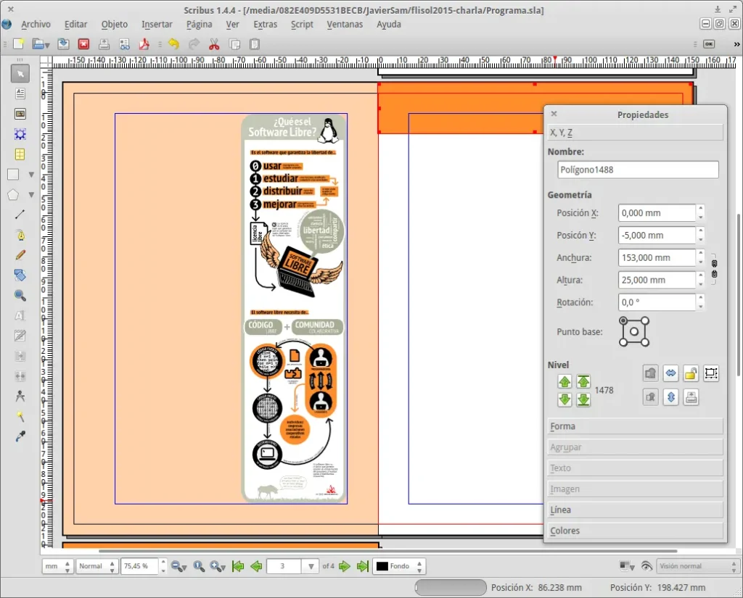The image size is (743, 598).
Task: Choose the Bezier Curve pen tool
Action: click(20, 235)
